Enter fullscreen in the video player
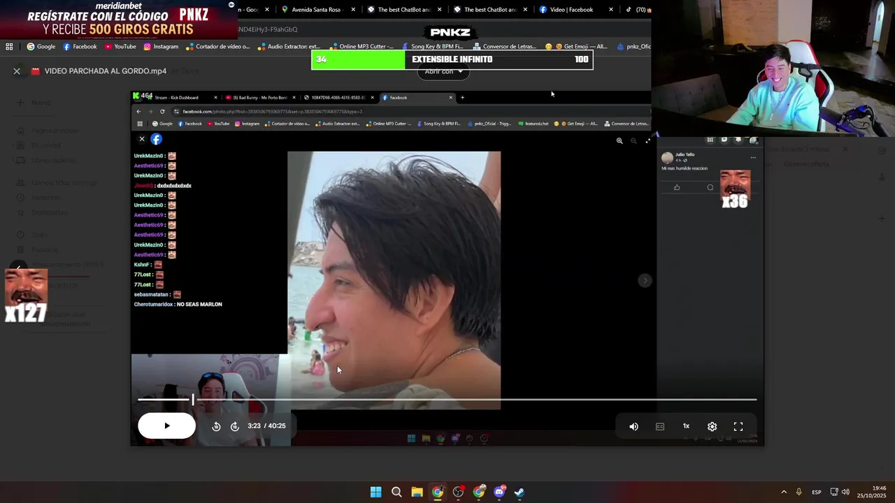This screenshot has height=503, width=895. coord(738,426)
